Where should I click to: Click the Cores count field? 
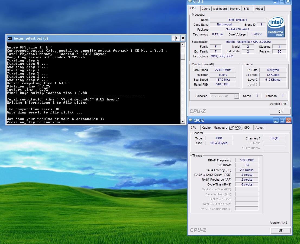pos(257,96)
